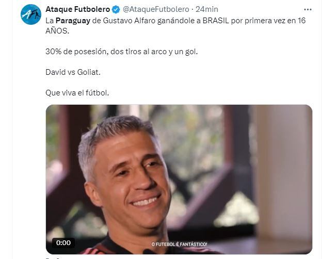Open the Ataque Futbolero display name link
The height and width of the screenshot is (259, 335).
(78, 9)
